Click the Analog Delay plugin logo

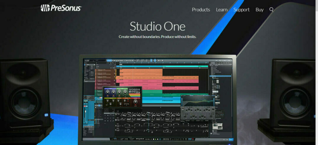(x=135, y=91)
